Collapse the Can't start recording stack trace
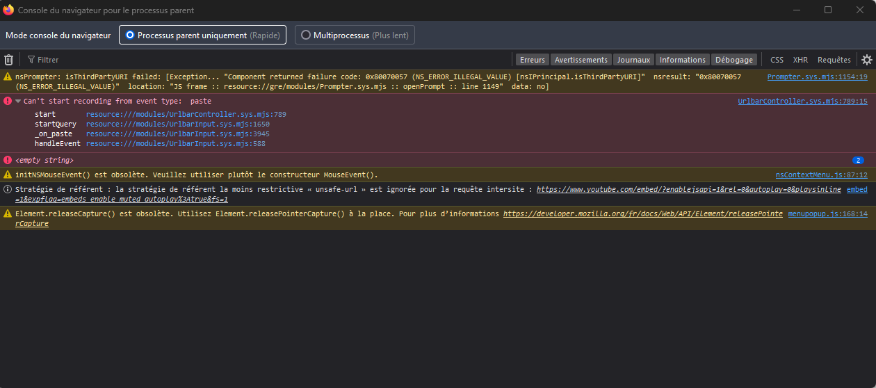The image size is (876, 388). point(18,101)
